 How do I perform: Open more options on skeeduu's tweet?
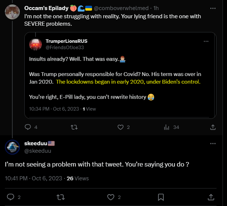[213, 143]
